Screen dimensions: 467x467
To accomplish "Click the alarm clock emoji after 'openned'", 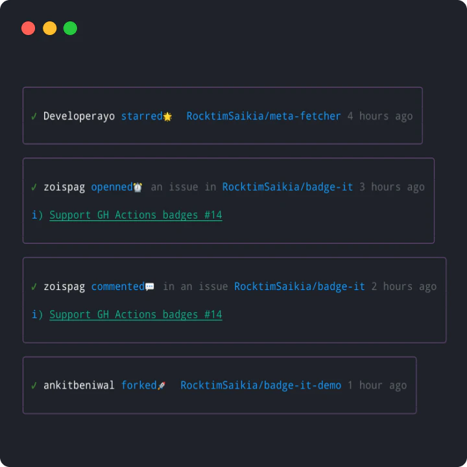I will (x=138, y=187).
